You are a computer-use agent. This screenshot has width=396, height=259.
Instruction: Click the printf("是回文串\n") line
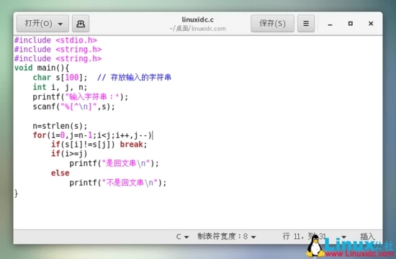click(114, 163)
